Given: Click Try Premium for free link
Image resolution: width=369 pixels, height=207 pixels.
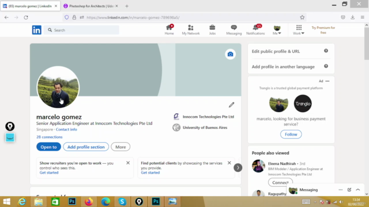Looking at the screenshot, I should click(x=323, y=30).
